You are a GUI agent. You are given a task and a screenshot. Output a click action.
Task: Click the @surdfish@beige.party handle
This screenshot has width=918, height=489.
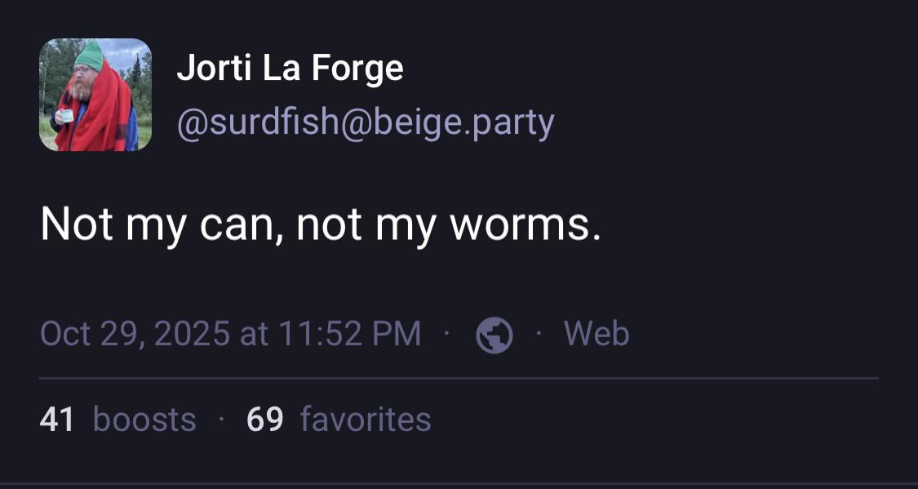coord(366,122)
